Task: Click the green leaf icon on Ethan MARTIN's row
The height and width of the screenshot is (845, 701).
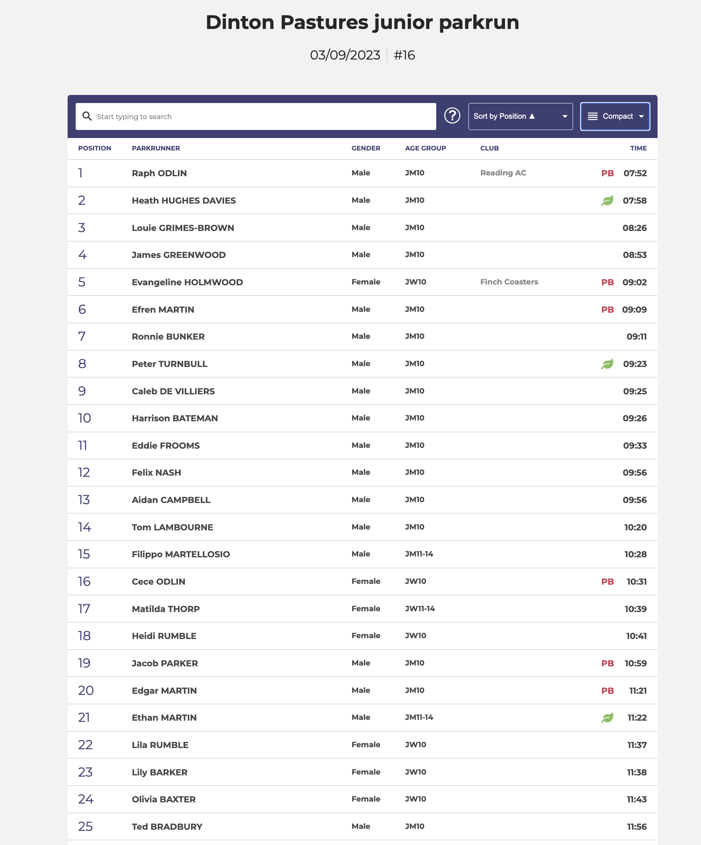Action: 607,717
